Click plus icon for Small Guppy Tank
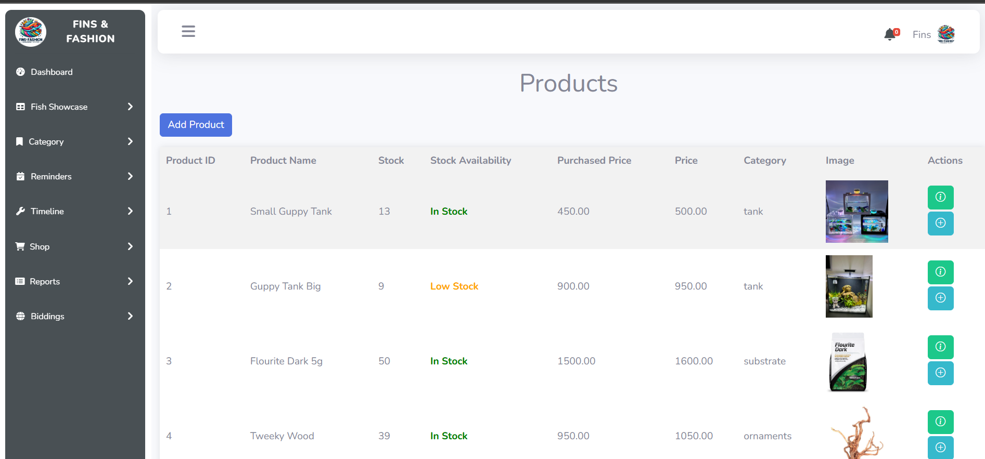The image size is (985, 459). 940,223
